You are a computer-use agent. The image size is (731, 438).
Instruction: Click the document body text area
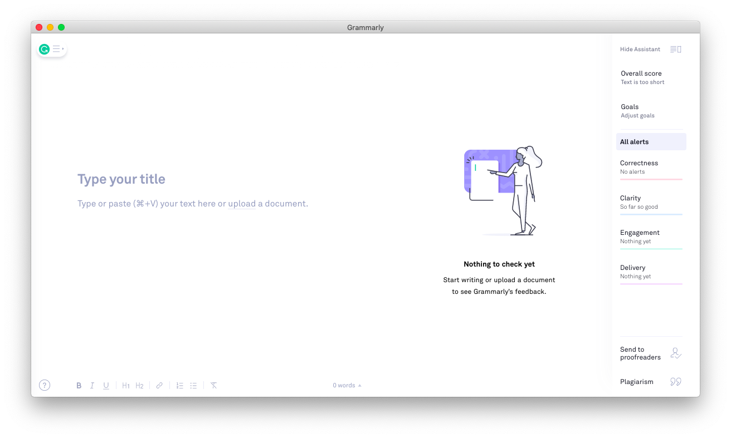(193, 204)
